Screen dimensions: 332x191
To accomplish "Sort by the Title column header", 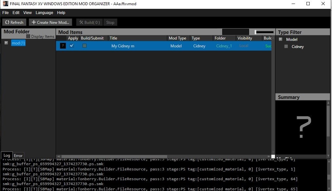I will click(x=137, y=38).
